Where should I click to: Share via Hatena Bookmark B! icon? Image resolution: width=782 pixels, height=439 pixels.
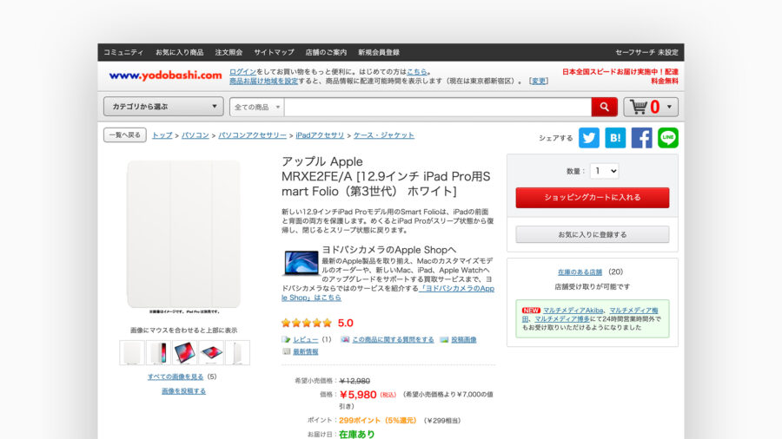[615, 138]
